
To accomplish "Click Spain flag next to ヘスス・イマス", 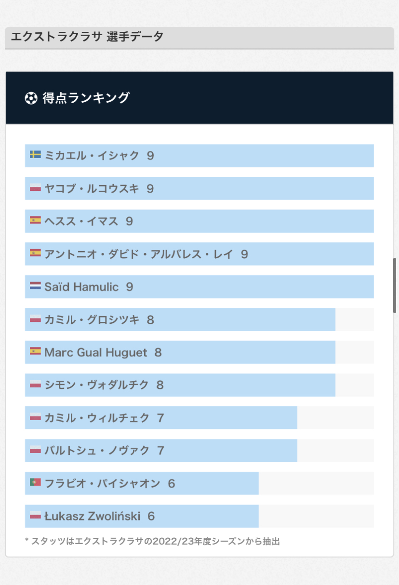I will pyautogui.click(x=35, y=221).
